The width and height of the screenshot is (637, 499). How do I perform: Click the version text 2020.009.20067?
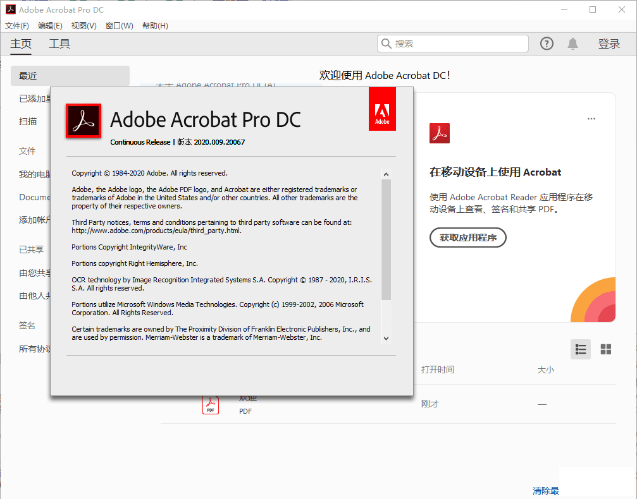point(220,142)
